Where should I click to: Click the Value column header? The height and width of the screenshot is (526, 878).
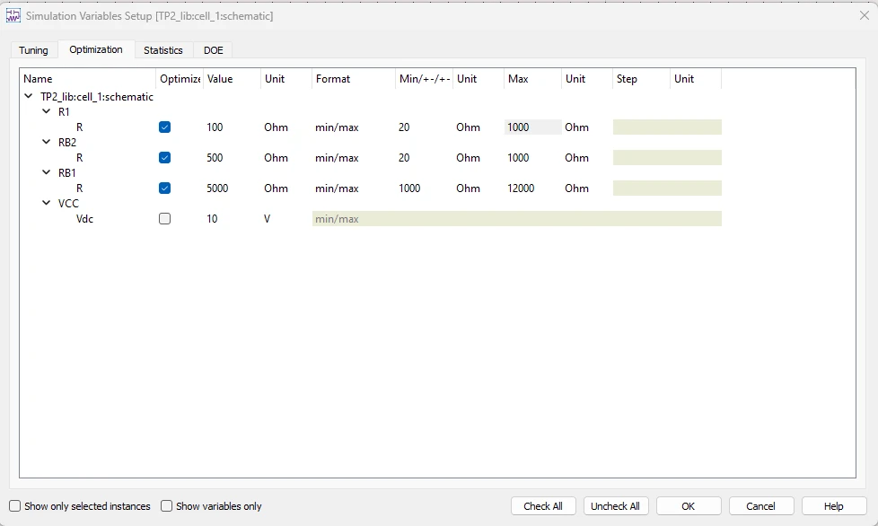coord(232,79)
